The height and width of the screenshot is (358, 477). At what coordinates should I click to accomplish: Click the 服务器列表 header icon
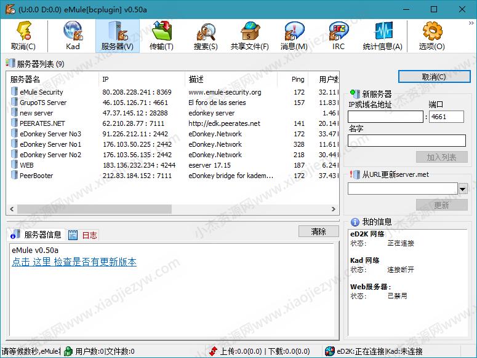coord(10,63)
